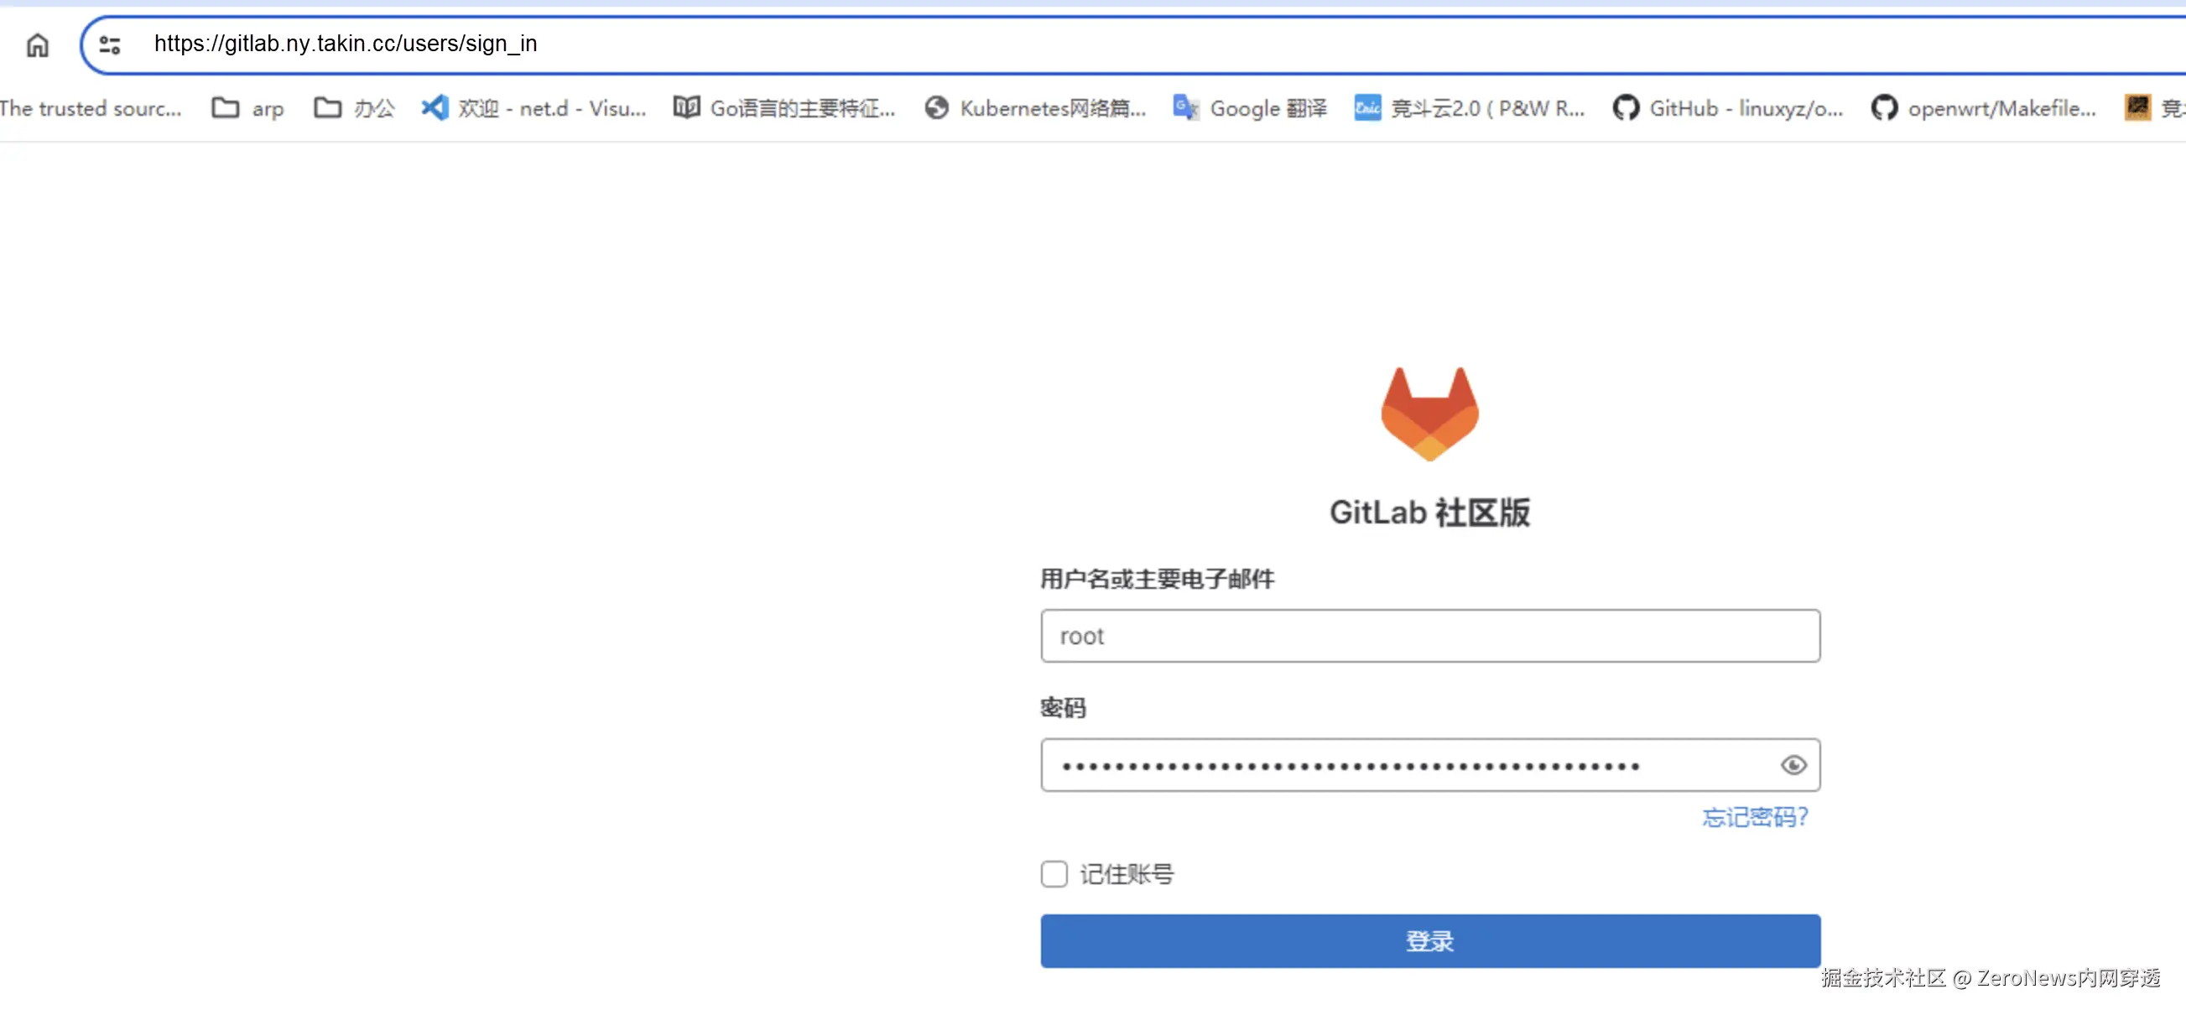Open Kubernetes网络篇 bookmark
Image resolution: width=2186 pixels, height=1015 pixels.
[x=1035, y=108]
